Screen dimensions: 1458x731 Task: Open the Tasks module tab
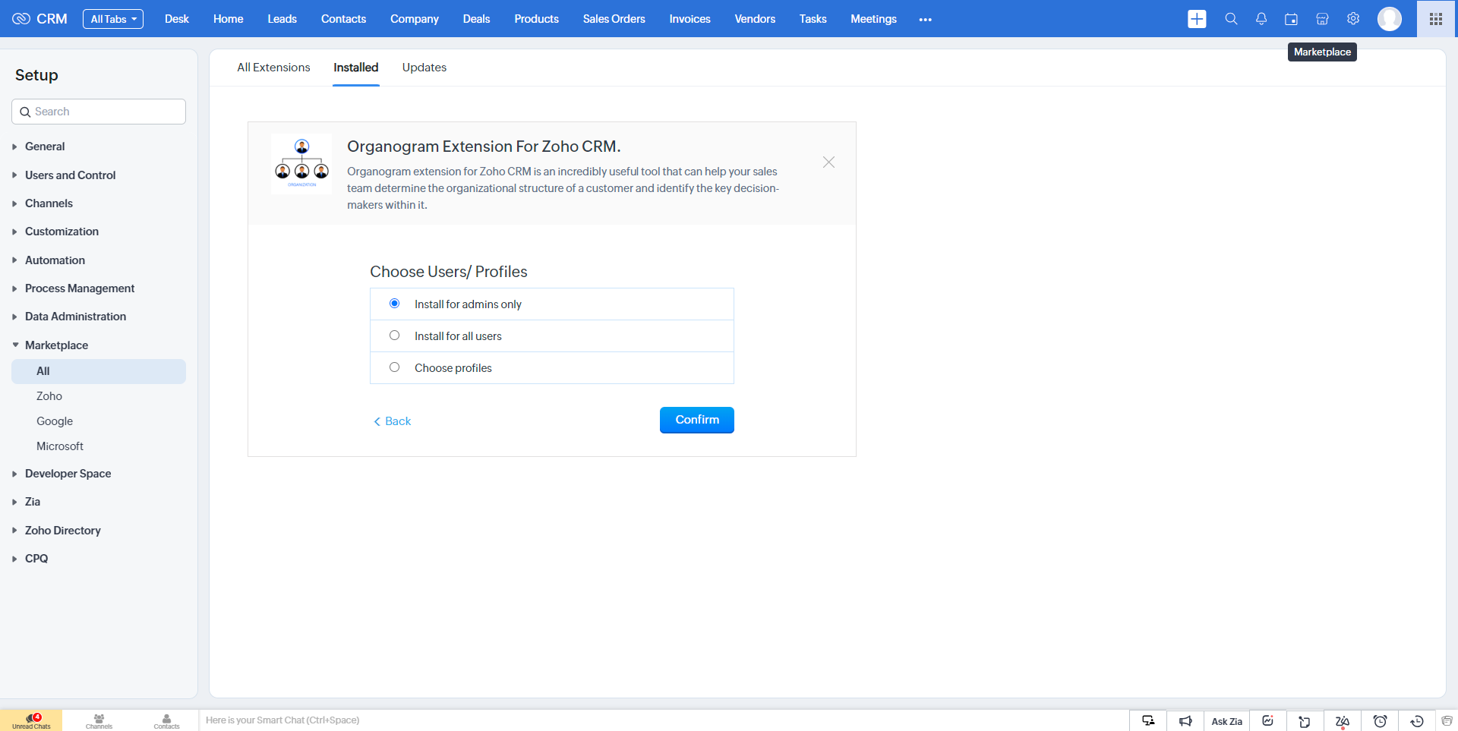tap(813, 19)
